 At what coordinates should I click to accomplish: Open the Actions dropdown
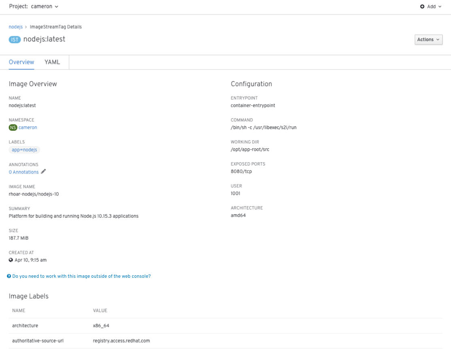[x=428, y=39]
